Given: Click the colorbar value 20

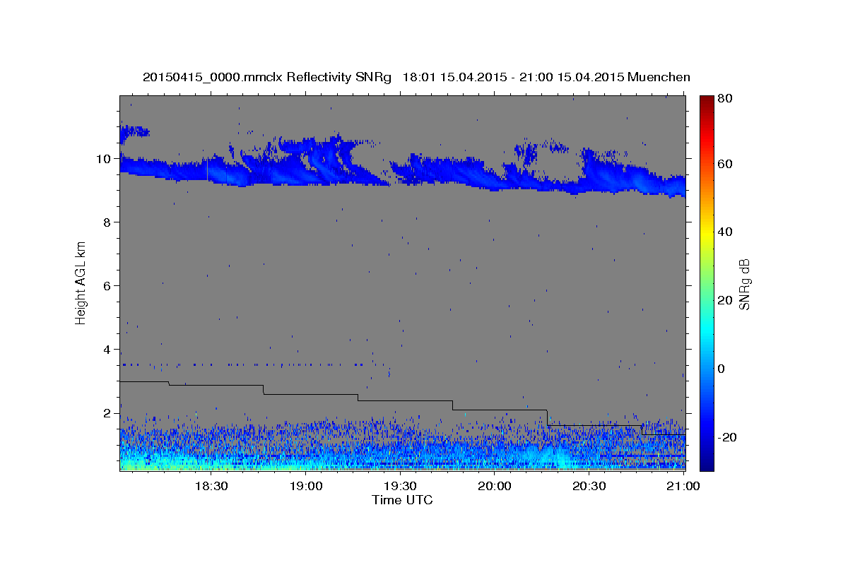Looking at the screenshot, I should tap(726, 300).
